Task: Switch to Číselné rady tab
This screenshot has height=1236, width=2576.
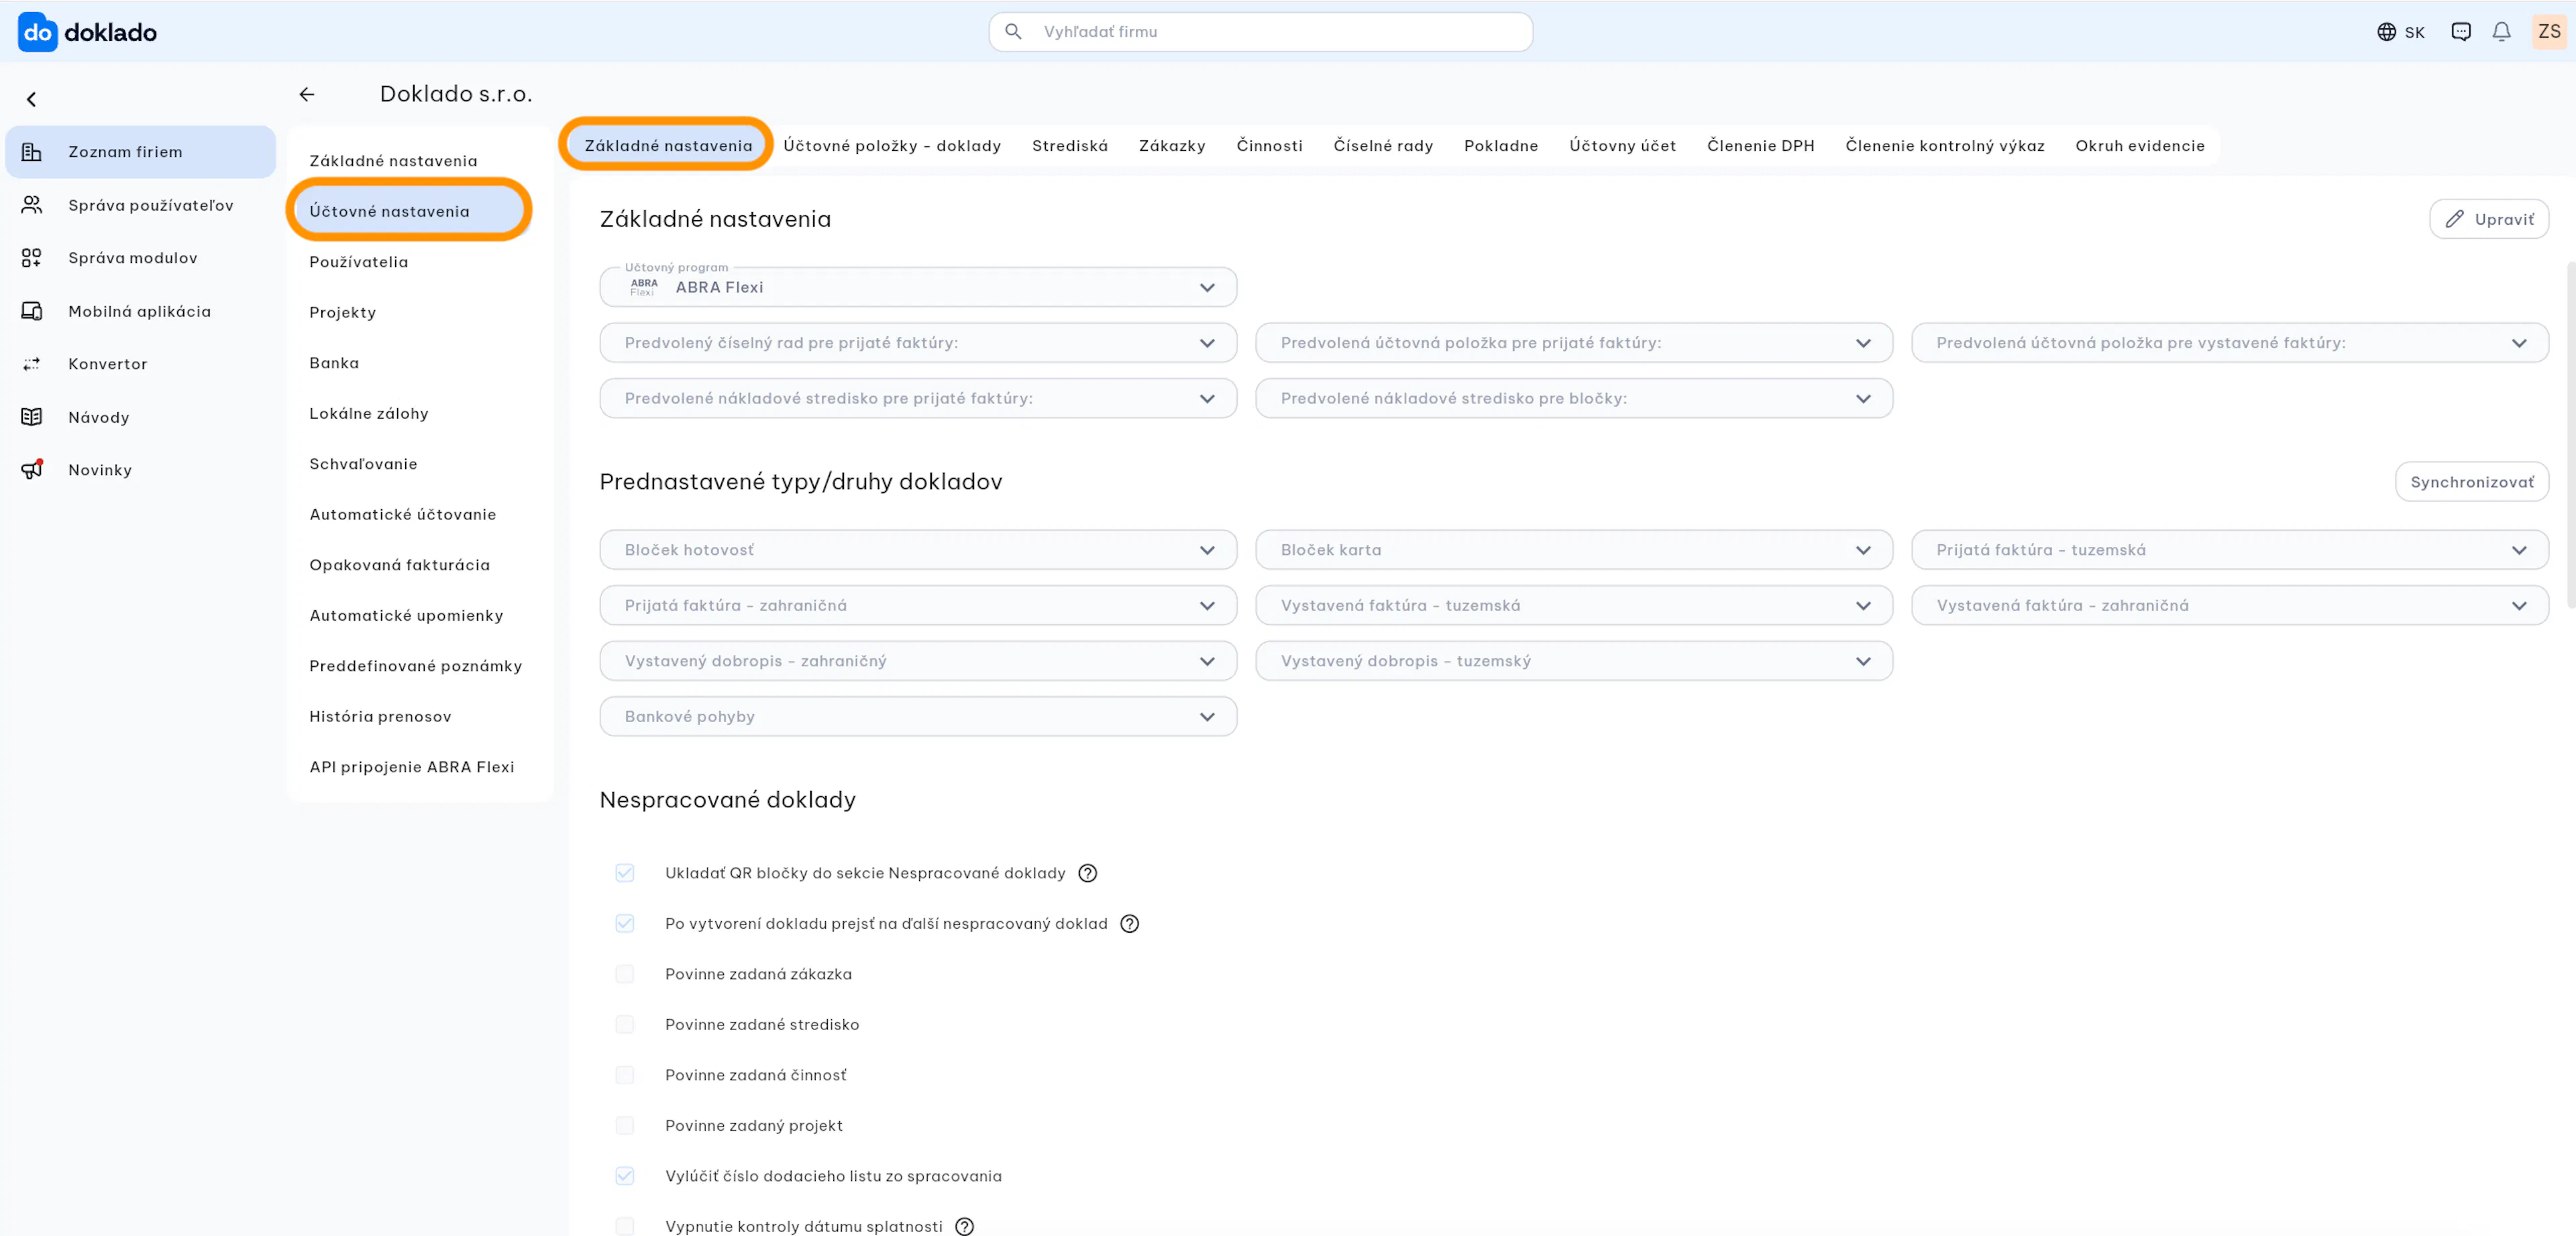Action: pos(1383,146)
